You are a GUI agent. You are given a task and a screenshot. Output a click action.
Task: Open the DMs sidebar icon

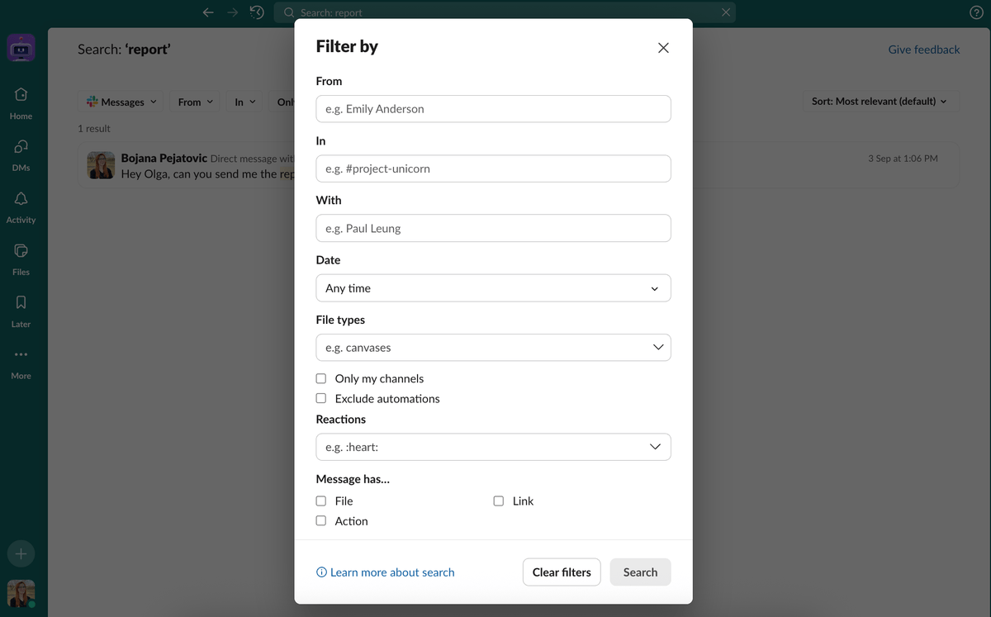(21, 147)
